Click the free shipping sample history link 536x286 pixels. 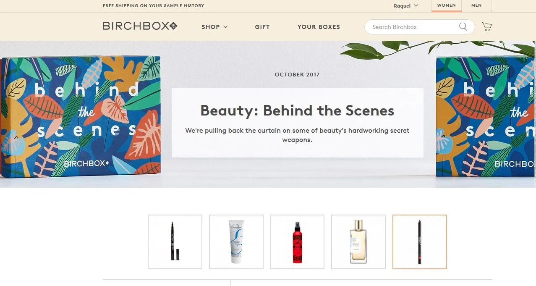click(153, 6)
